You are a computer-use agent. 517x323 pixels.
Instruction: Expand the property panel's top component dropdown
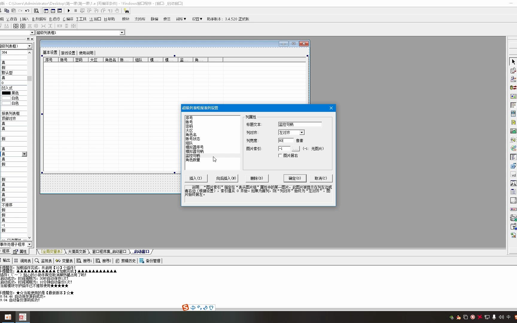pos(29,46)
